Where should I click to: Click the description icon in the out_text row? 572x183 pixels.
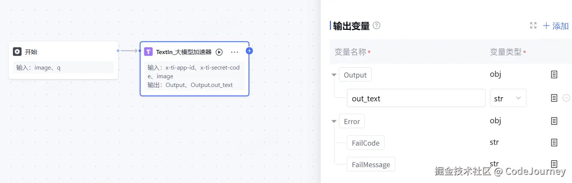pyautogui.click(x=554, y=98)
